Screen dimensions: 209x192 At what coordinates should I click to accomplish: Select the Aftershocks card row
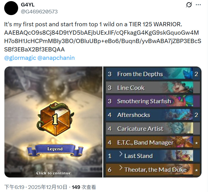coord(153,115)
